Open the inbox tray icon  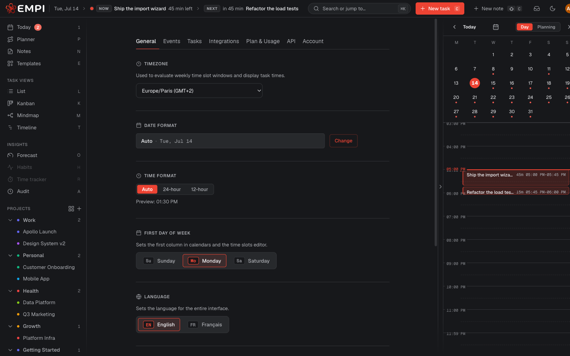(x=537, y=8)
